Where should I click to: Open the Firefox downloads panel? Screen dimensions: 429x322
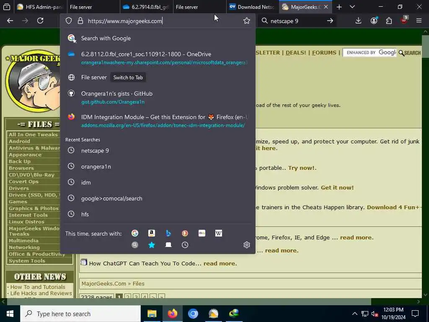click(359, 21)
